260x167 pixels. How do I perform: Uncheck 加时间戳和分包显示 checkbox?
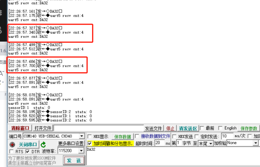click(90, 143)
